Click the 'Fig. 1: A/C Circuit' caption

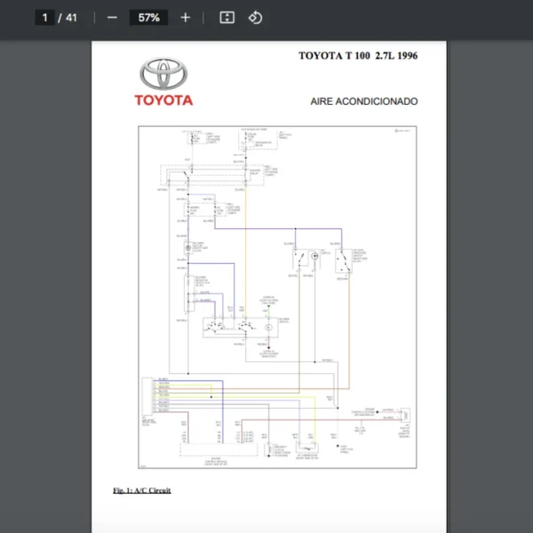[x=142, y=490]
